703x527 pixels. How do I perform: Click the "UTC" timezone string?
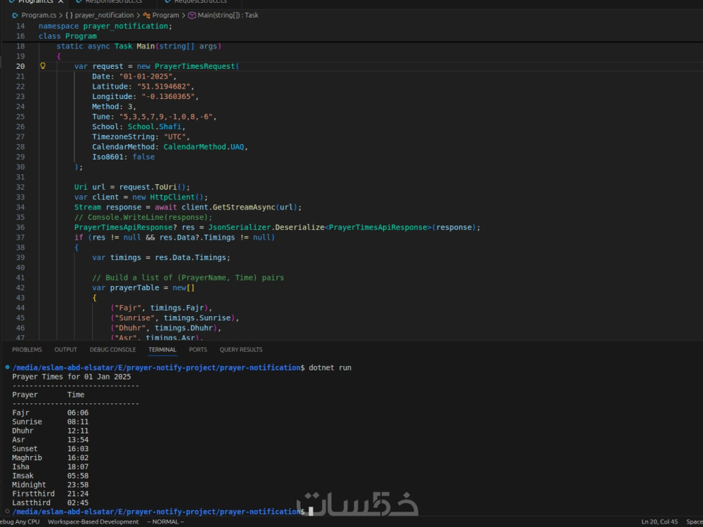point(175,137)
